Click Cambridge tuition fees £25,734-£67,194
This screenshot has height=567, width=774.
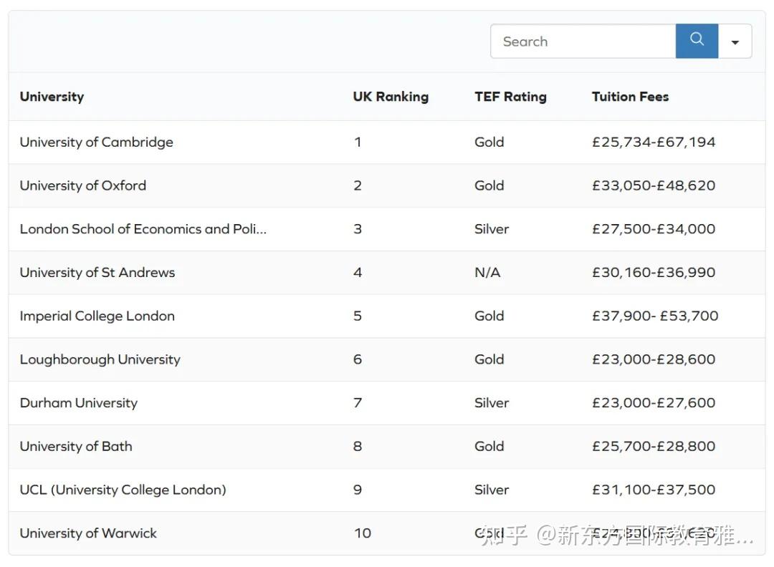click(x=654, y=142)
